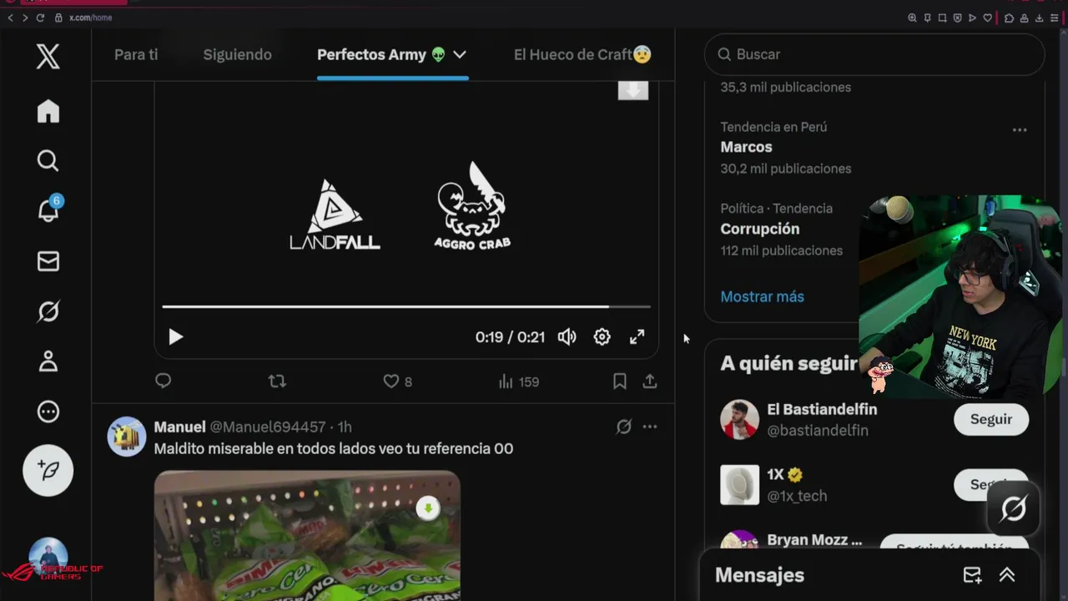
Task: Click "112 mil publicaciones" text
Action: pyautogui.click(x=782, y=250)
